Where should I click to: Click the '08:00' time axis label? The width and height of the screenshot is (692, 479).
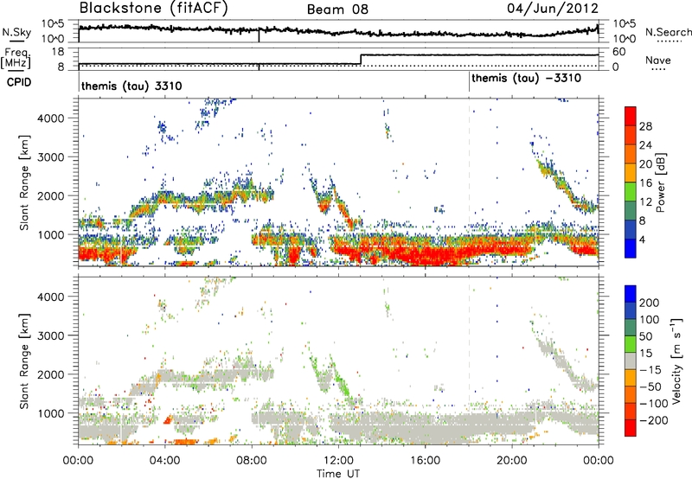[x=252, y=461]
